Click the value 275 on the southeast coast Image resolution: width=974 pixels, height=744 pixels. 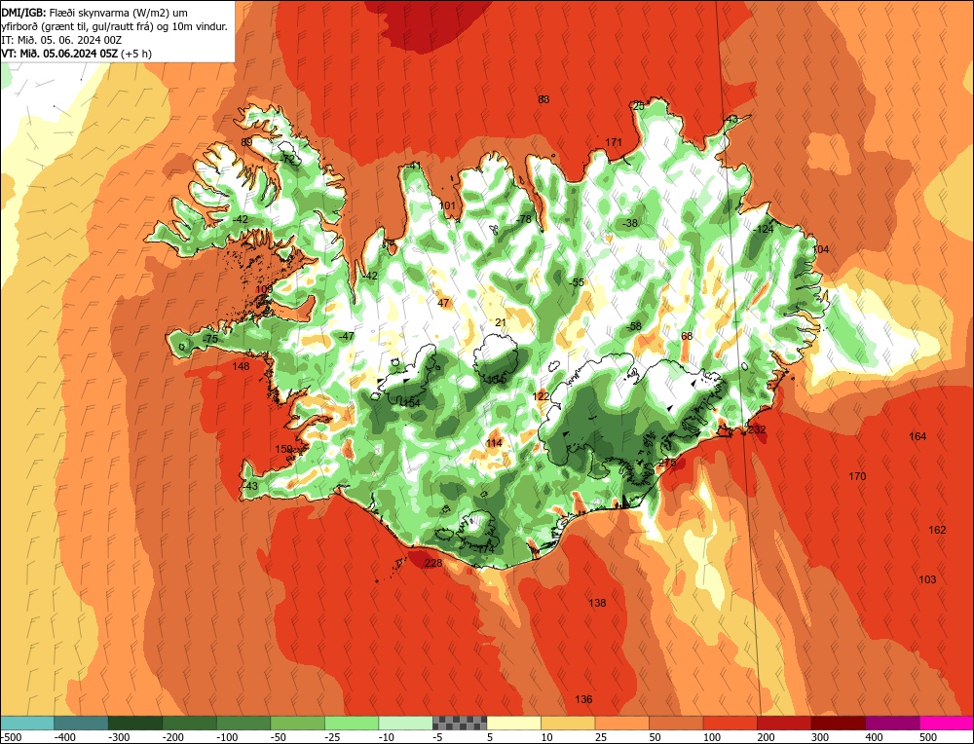(x=667, y=463)
